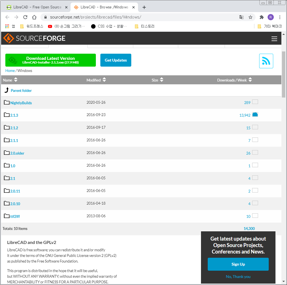Click Sign Up in the updates popup
287x285 pixels.
pos(238,264)
